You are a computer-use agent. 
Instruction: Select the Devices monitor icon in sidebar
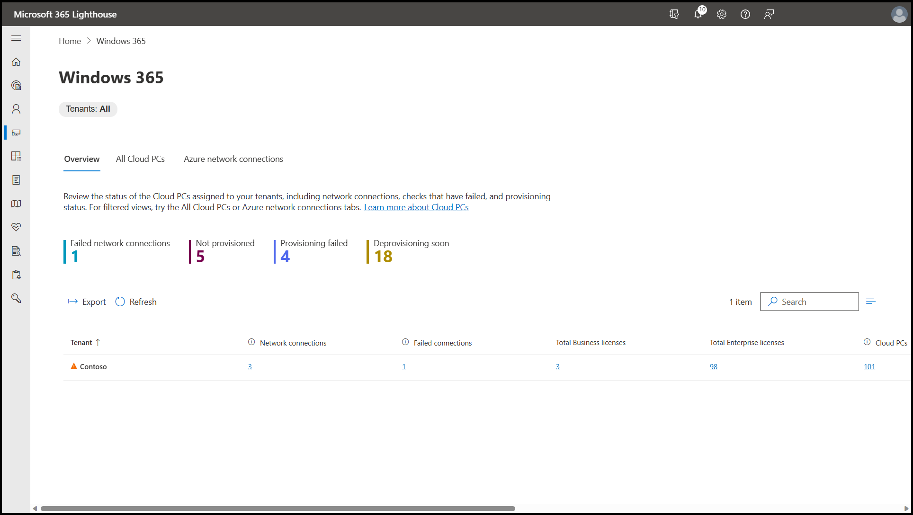16,133
